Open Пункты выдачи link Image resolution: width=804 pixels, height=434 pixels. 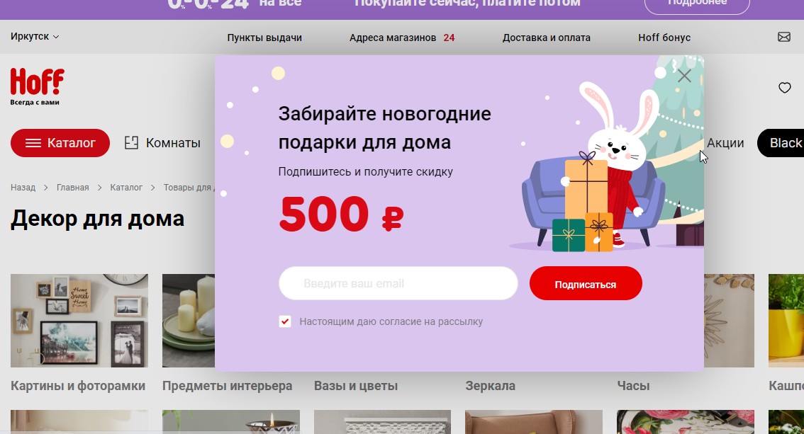pyautogui.click(x=264, y=38)
